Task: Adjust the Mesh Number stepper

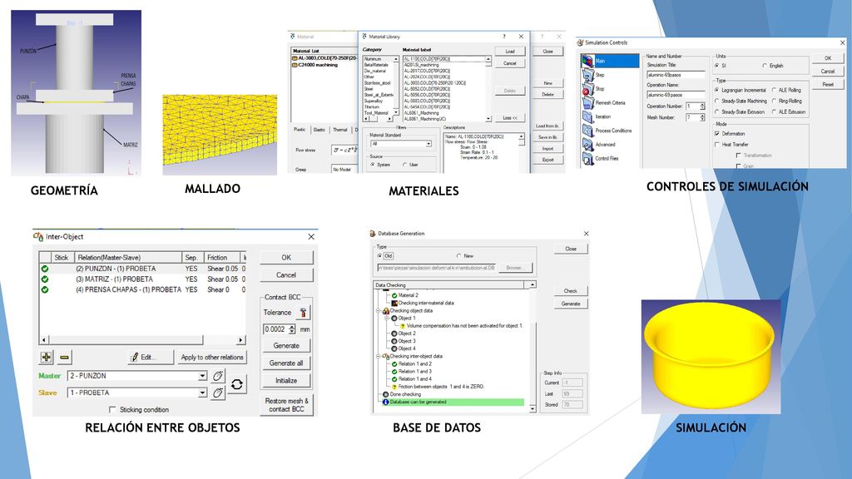Action: coord(702,117)
